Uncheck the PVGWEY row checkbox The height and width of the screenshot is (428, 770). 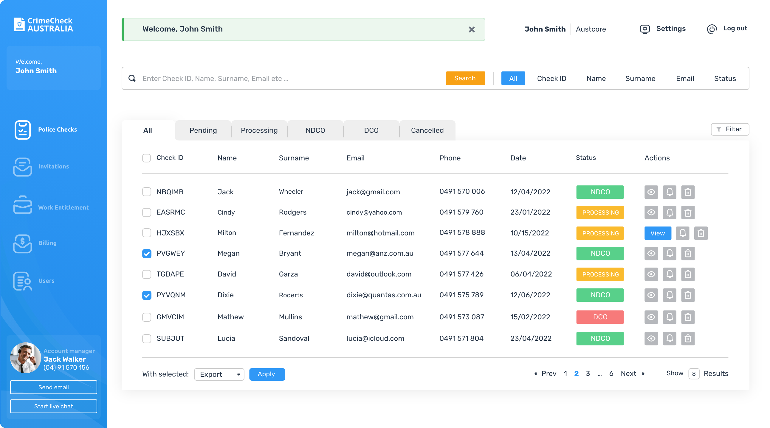146,253
